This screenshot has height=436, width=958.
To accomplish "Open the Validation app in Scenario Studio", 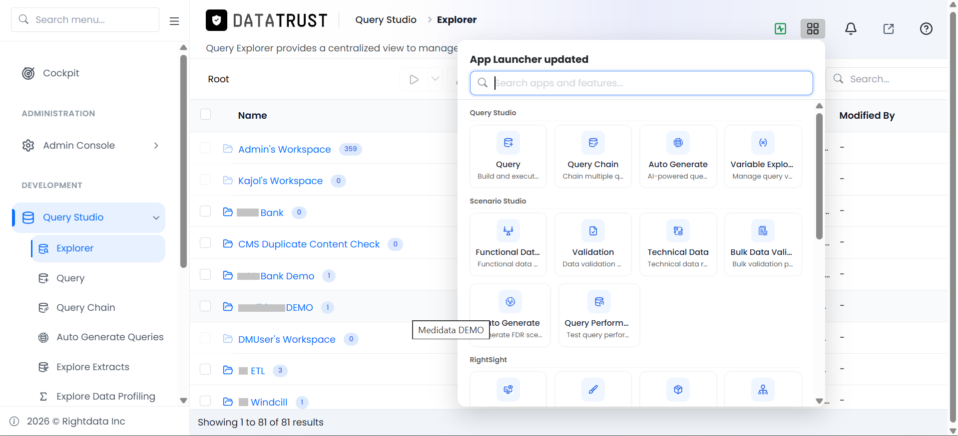I will click(x=593, y=244).
